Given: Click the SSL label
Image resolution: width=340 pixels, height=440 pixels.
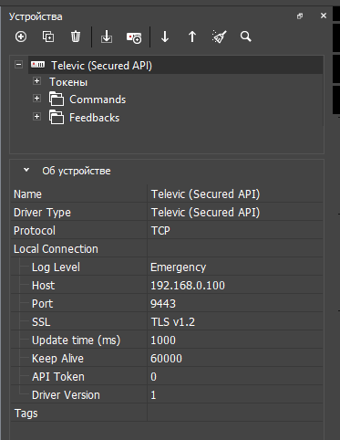Looking at the screenshot, I should coord(41,322).
